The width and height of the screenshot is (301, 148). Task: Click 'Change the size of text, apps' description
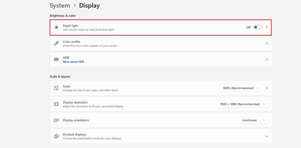coord(90,90)
